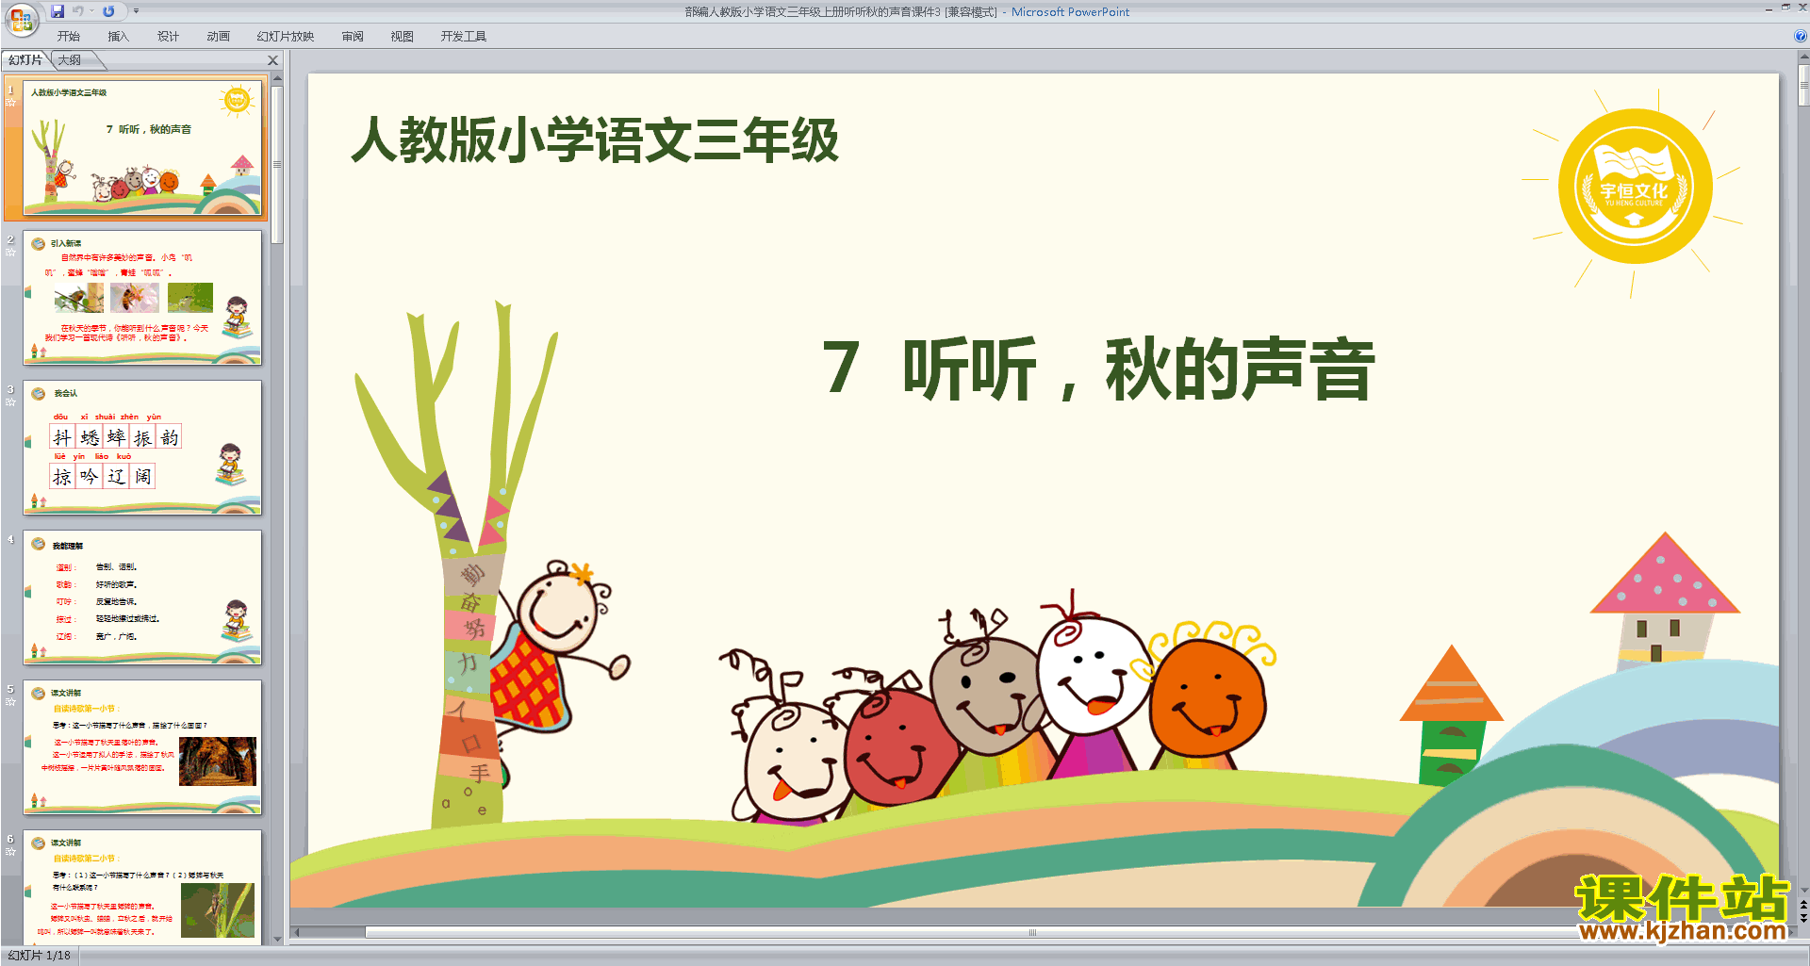
Task: Click animation star icon beside slide 1
Action: (x=10, y=103)
